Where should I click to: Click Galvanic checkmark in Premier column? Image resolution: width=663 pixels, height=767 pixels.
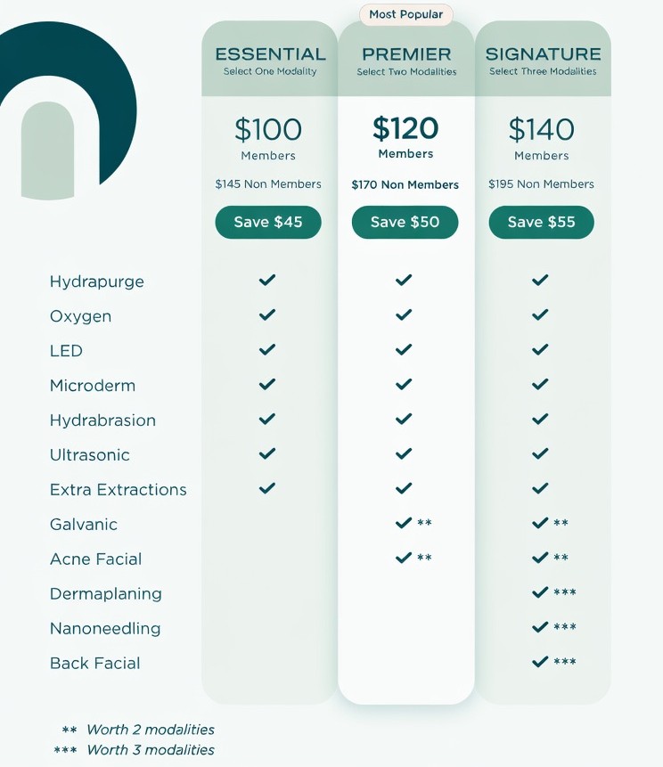pos(404,524)
